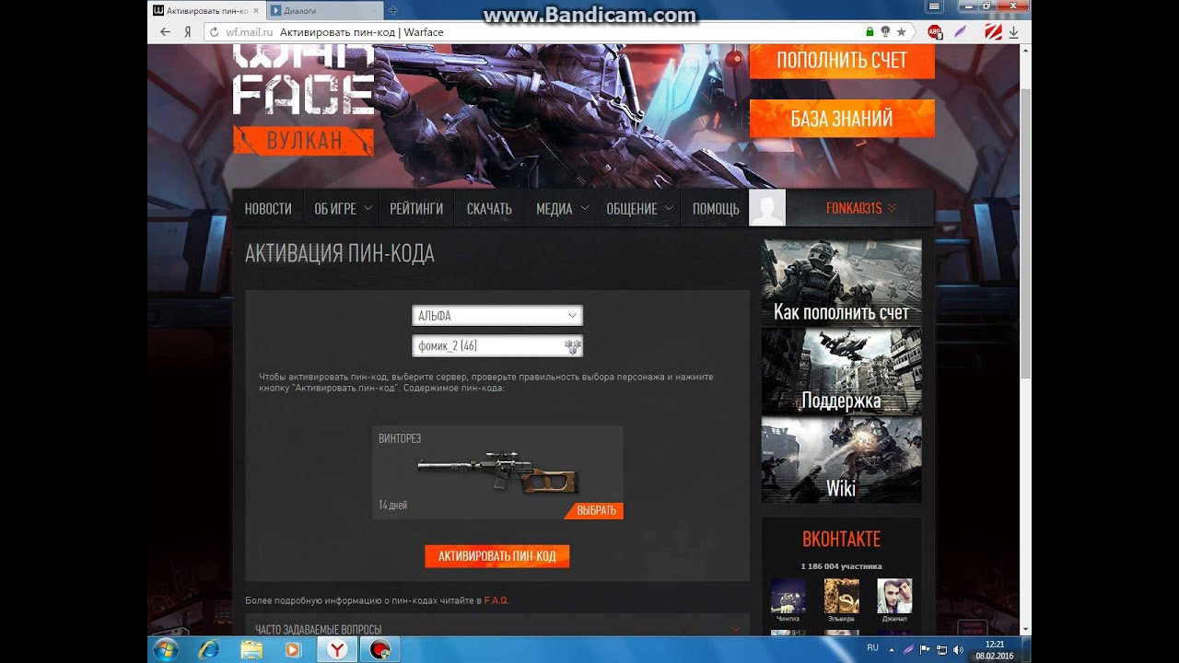1179x663 pixels.
Task: Open the ПОМОЩЬ menu item
Action: (716, 209)
